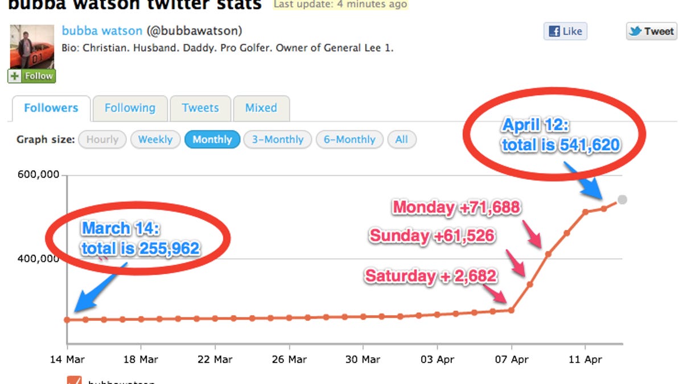Select the Hourly graph size
683x384 pixels.
click(102, 139)
